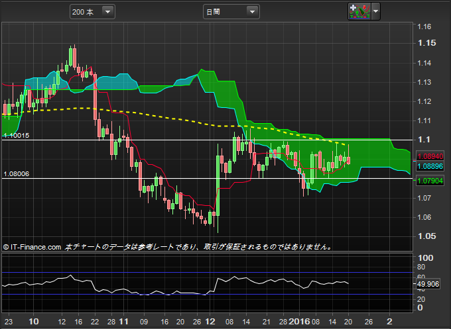Click the RSI value label 49.906
451x329 pixels.
tap(428, 284)
